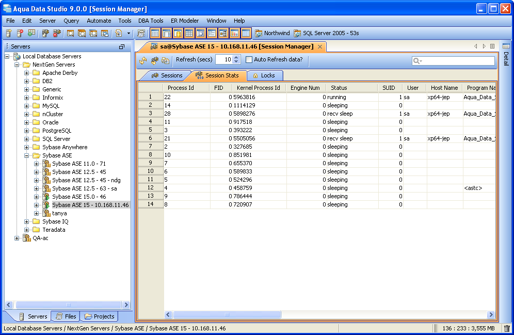Click the scroll tabs left arrow

click(x=476, y=46)
